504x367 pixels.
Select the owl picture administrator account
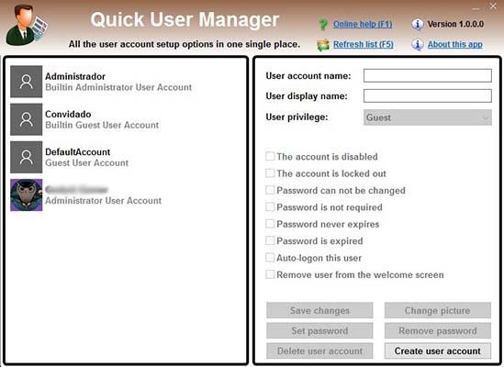click(26, 195)
